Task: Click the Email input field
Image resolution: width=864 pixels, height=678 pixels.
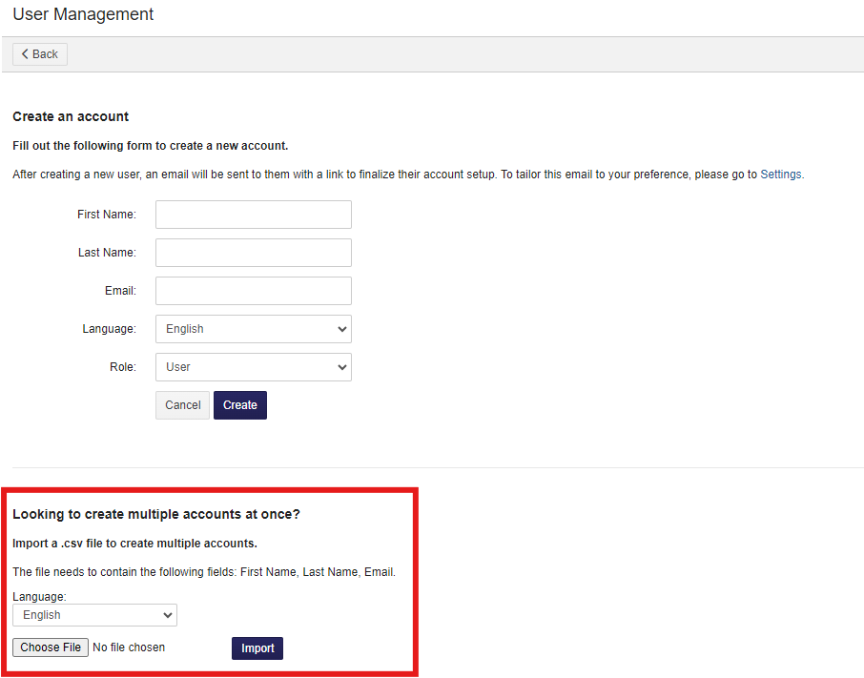Action: point(253,291)
